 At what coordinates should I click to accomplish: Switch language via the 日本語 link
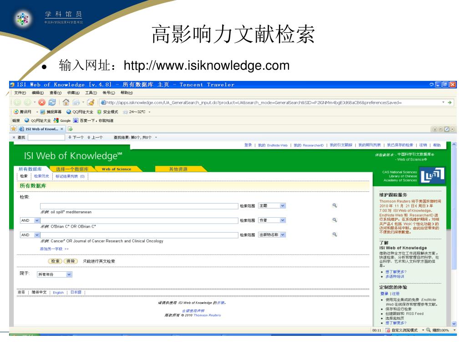(76, 292)
